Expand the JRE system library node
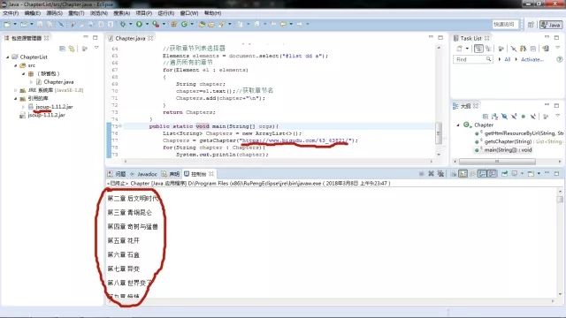The height and width of the screenshot is (318, 566). point(16,90)
